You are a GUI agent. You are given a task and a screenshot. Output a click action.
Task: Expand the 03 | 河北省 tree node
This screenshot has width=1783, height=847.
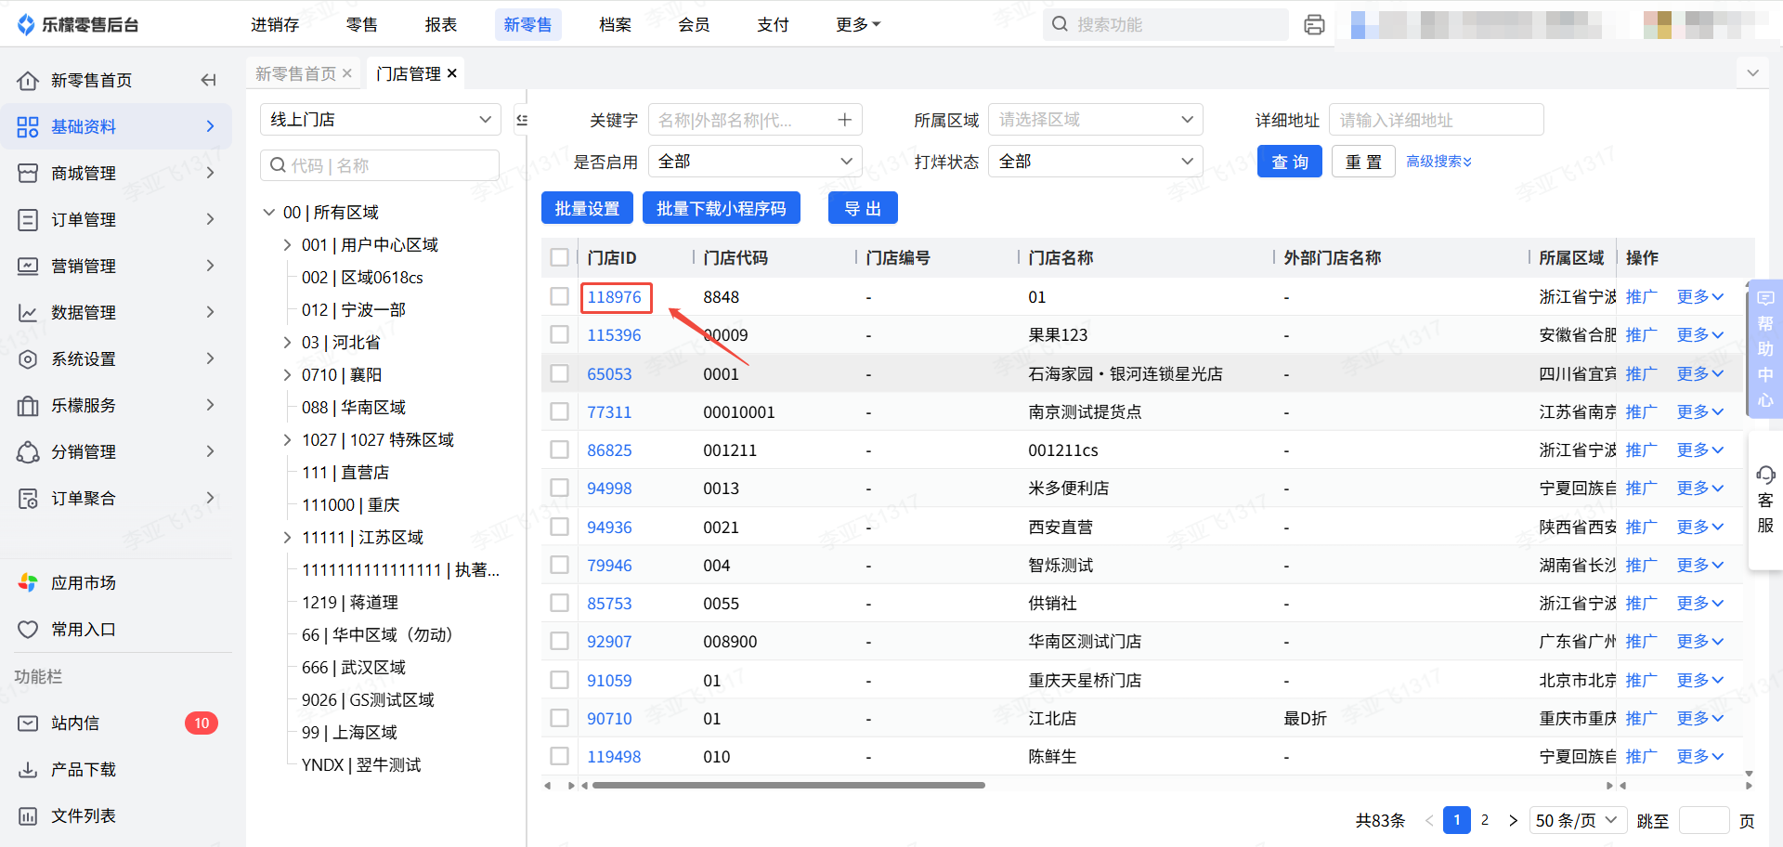point(288,343)
